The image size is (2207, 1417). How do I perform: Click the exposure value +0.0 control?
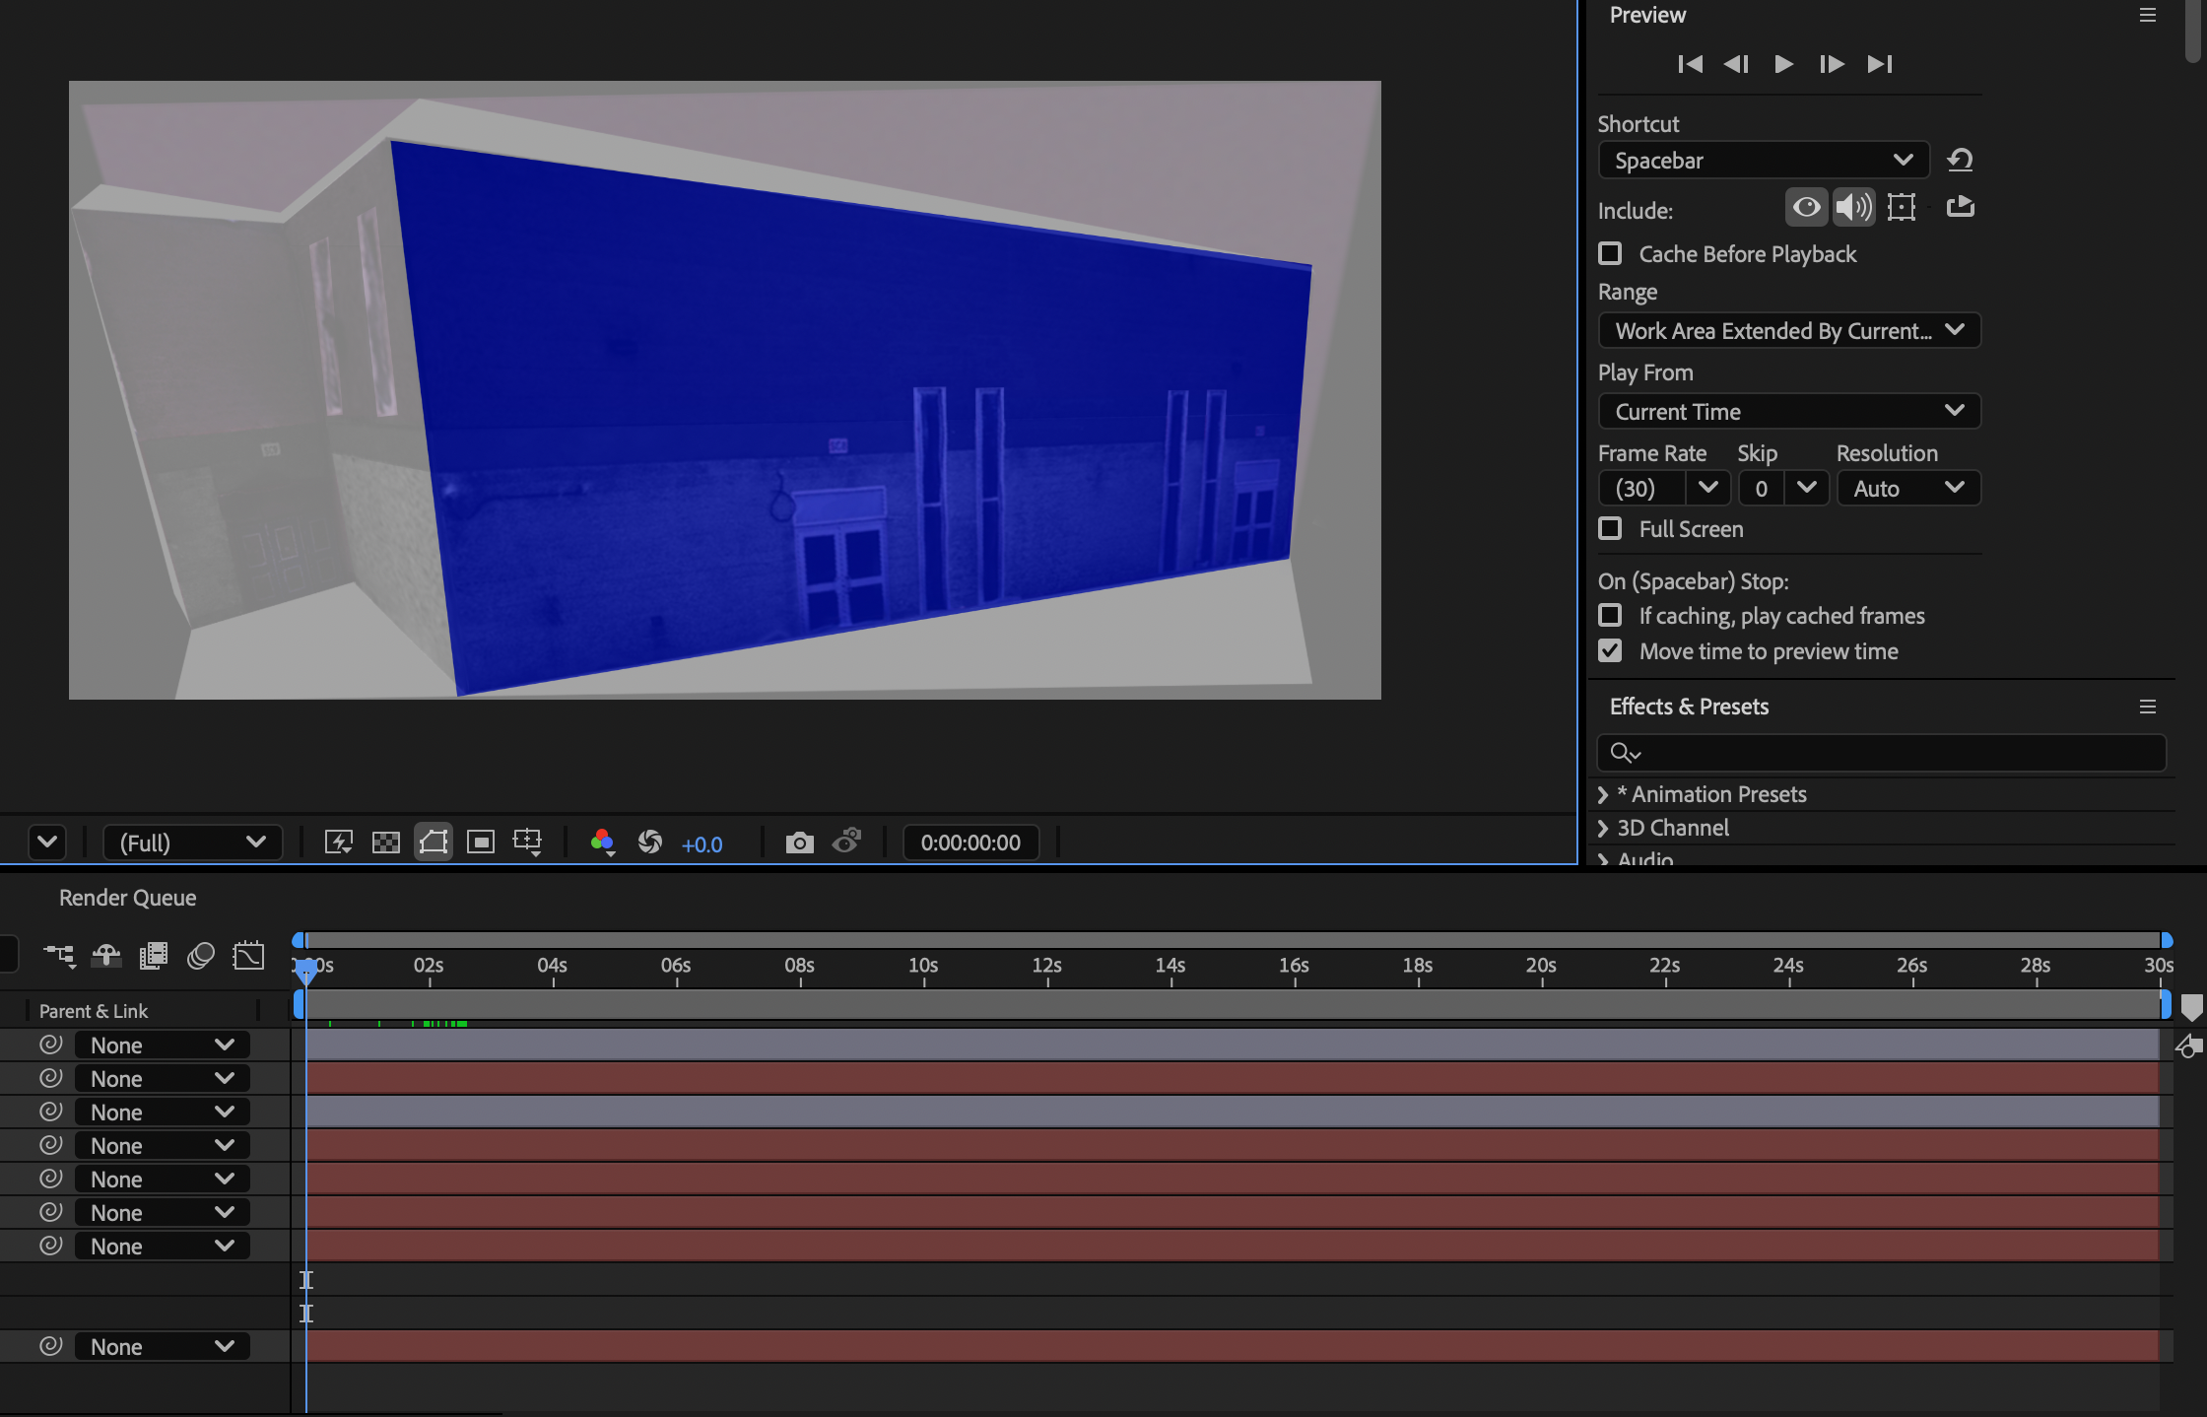702,843
